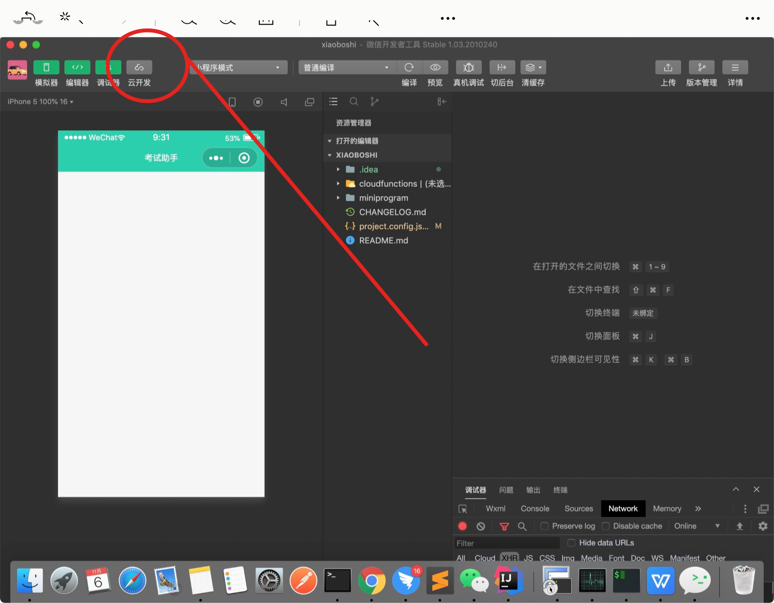The image size is (774, 603).
Task: Close the debugger panel
Action: coord(757,489)
